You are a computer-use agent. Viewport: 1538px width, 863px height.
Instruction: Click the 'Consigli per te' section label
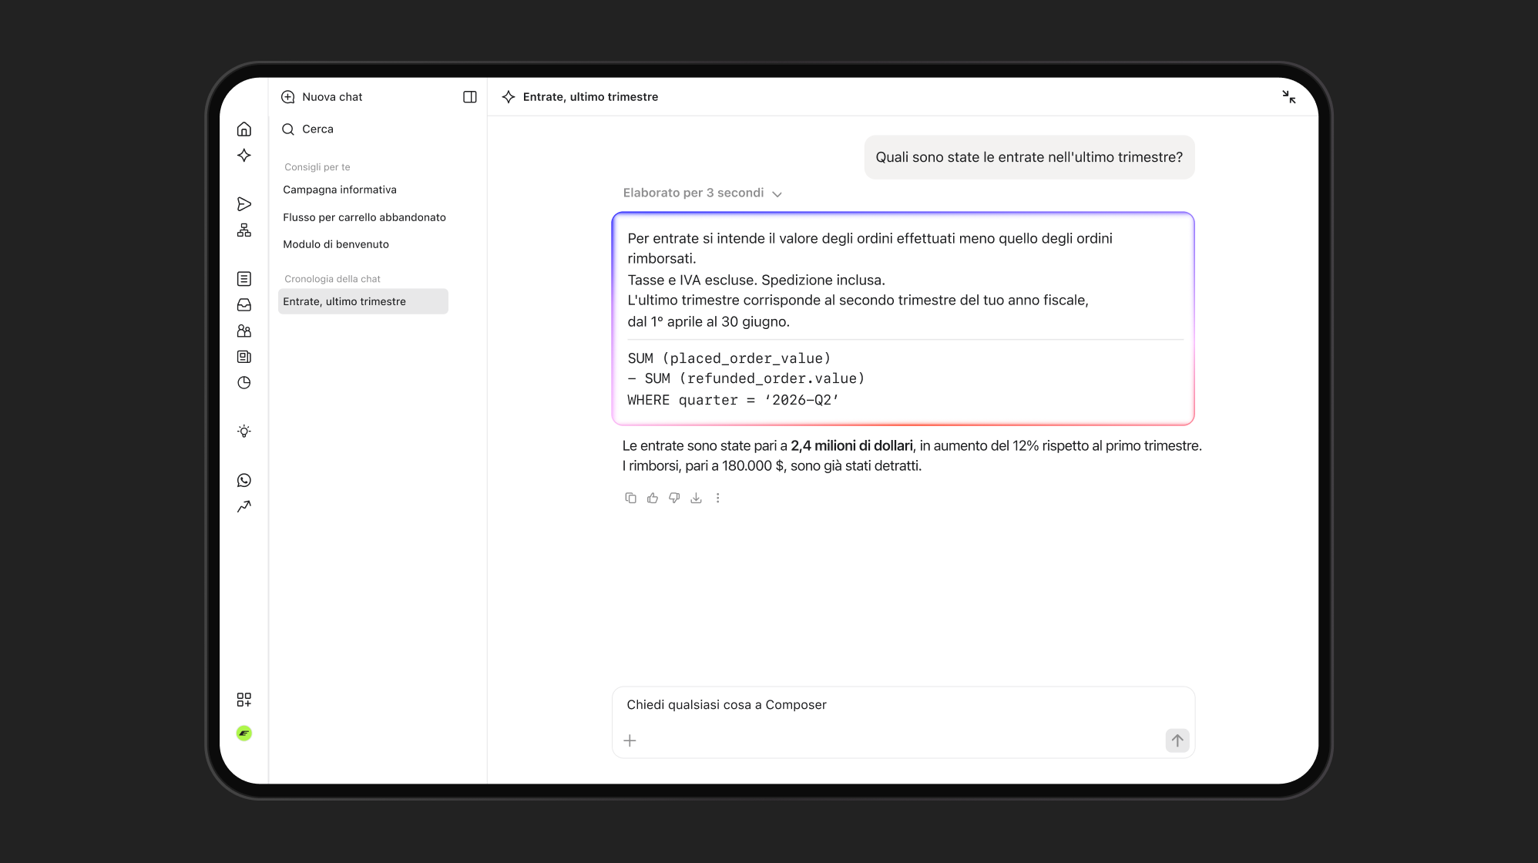click(317, 167)
